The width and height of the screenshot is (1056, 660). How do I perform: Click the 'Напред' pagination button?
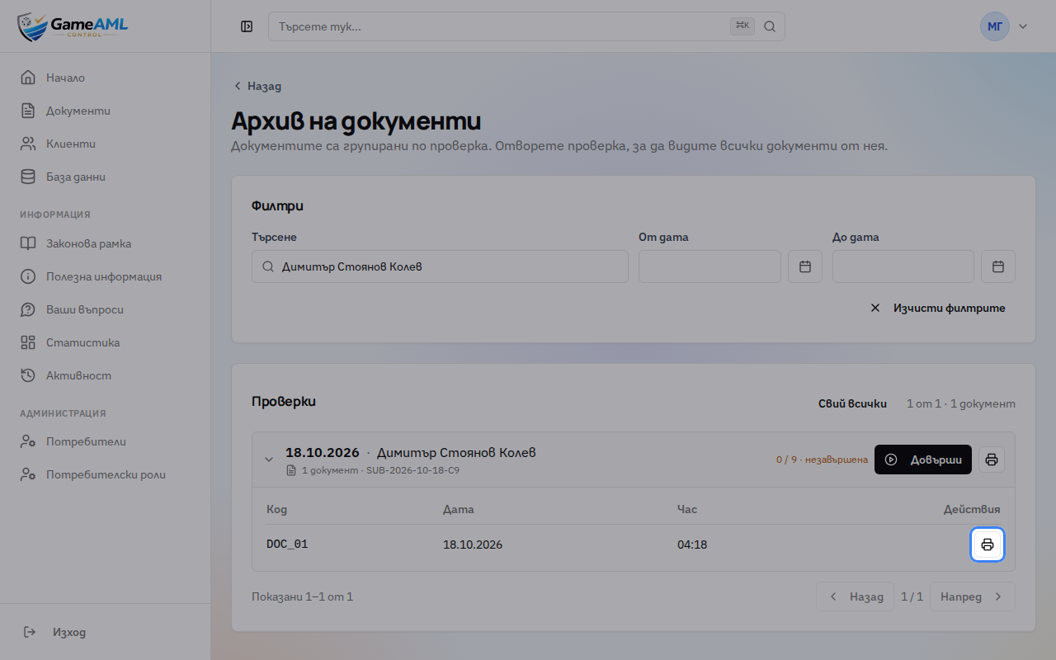point(973,596)
